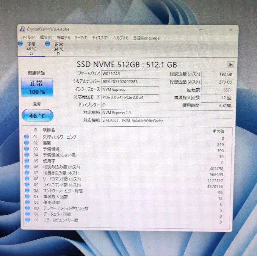Screen dimensions: 257x256
Task: Click the blue health dot of D: drive tab
Action: click(48, 44)
